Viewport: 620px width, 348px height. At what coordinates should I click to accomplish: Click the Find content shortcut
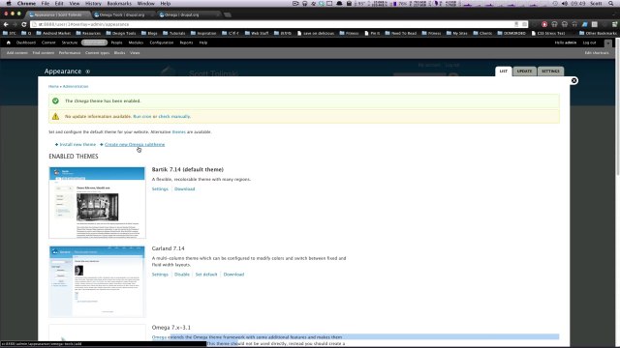click(43, 53)
